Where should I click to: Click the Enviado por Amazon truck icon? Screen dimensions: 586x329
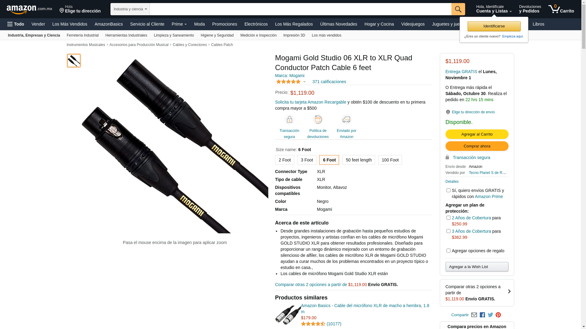pos(346,119)
